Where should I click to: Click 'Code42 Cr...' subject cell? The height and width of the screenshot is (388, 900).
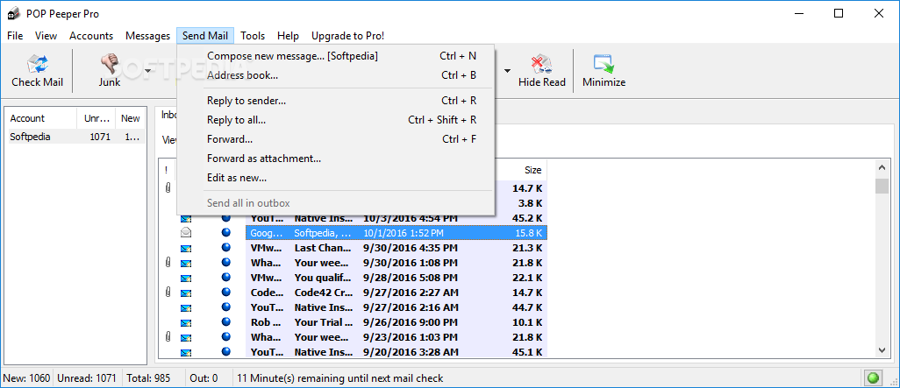tap(323, 293)
